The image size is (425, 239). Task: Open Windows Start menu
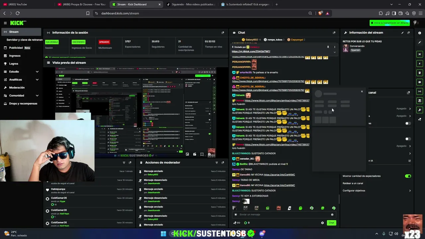[163, 234]
